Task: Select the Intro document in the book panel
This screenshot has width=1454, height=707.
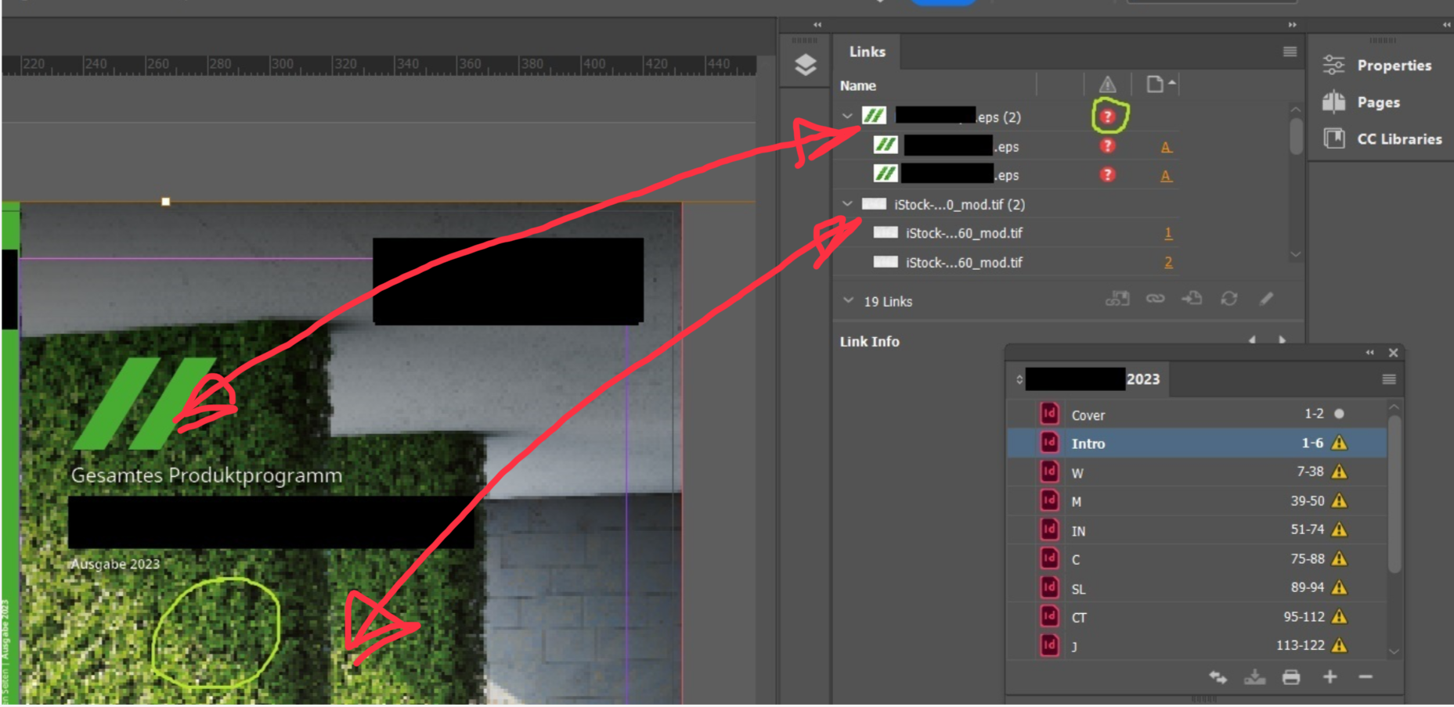Action: [x=1088, y=443]
